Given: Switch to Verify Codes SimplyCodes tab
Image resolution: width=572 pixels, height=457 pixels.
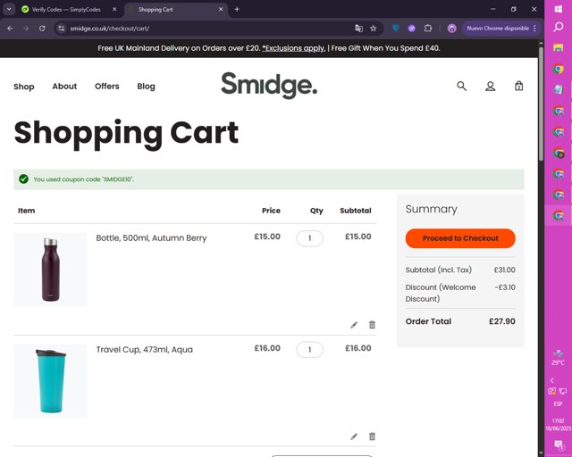Looking at the screenshot, I should click(65, 10).
